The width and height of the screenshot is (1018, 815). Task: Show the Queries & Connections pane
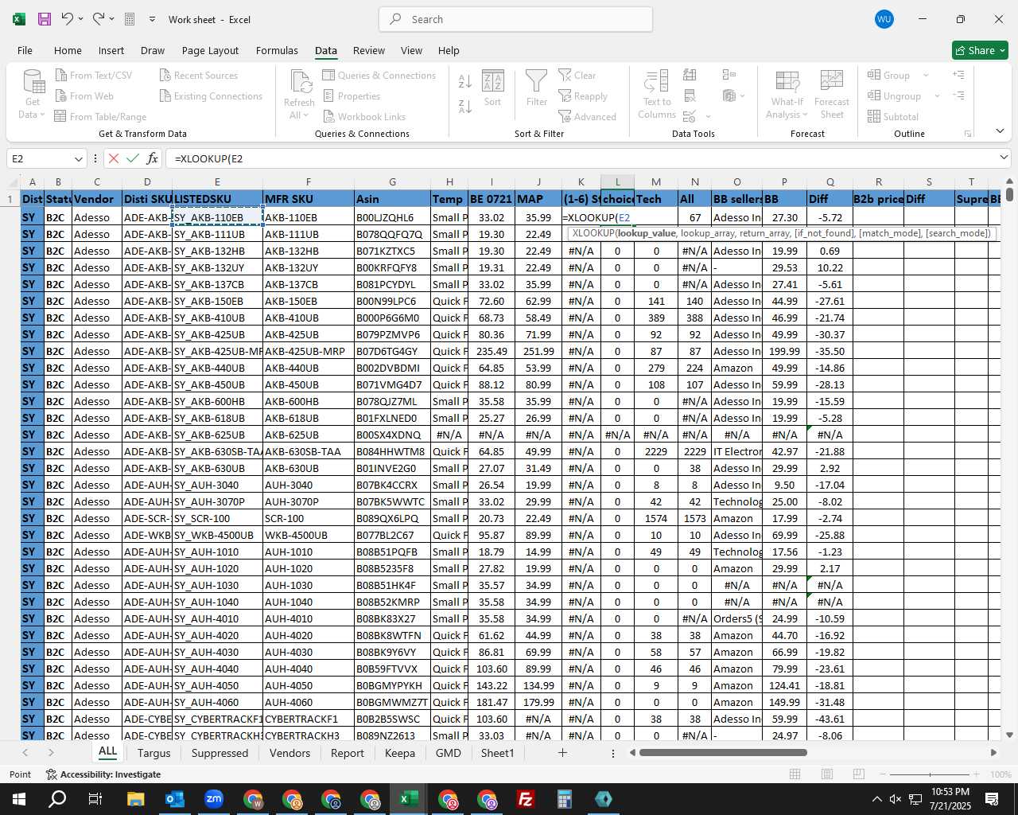click(x=379, y=76)
